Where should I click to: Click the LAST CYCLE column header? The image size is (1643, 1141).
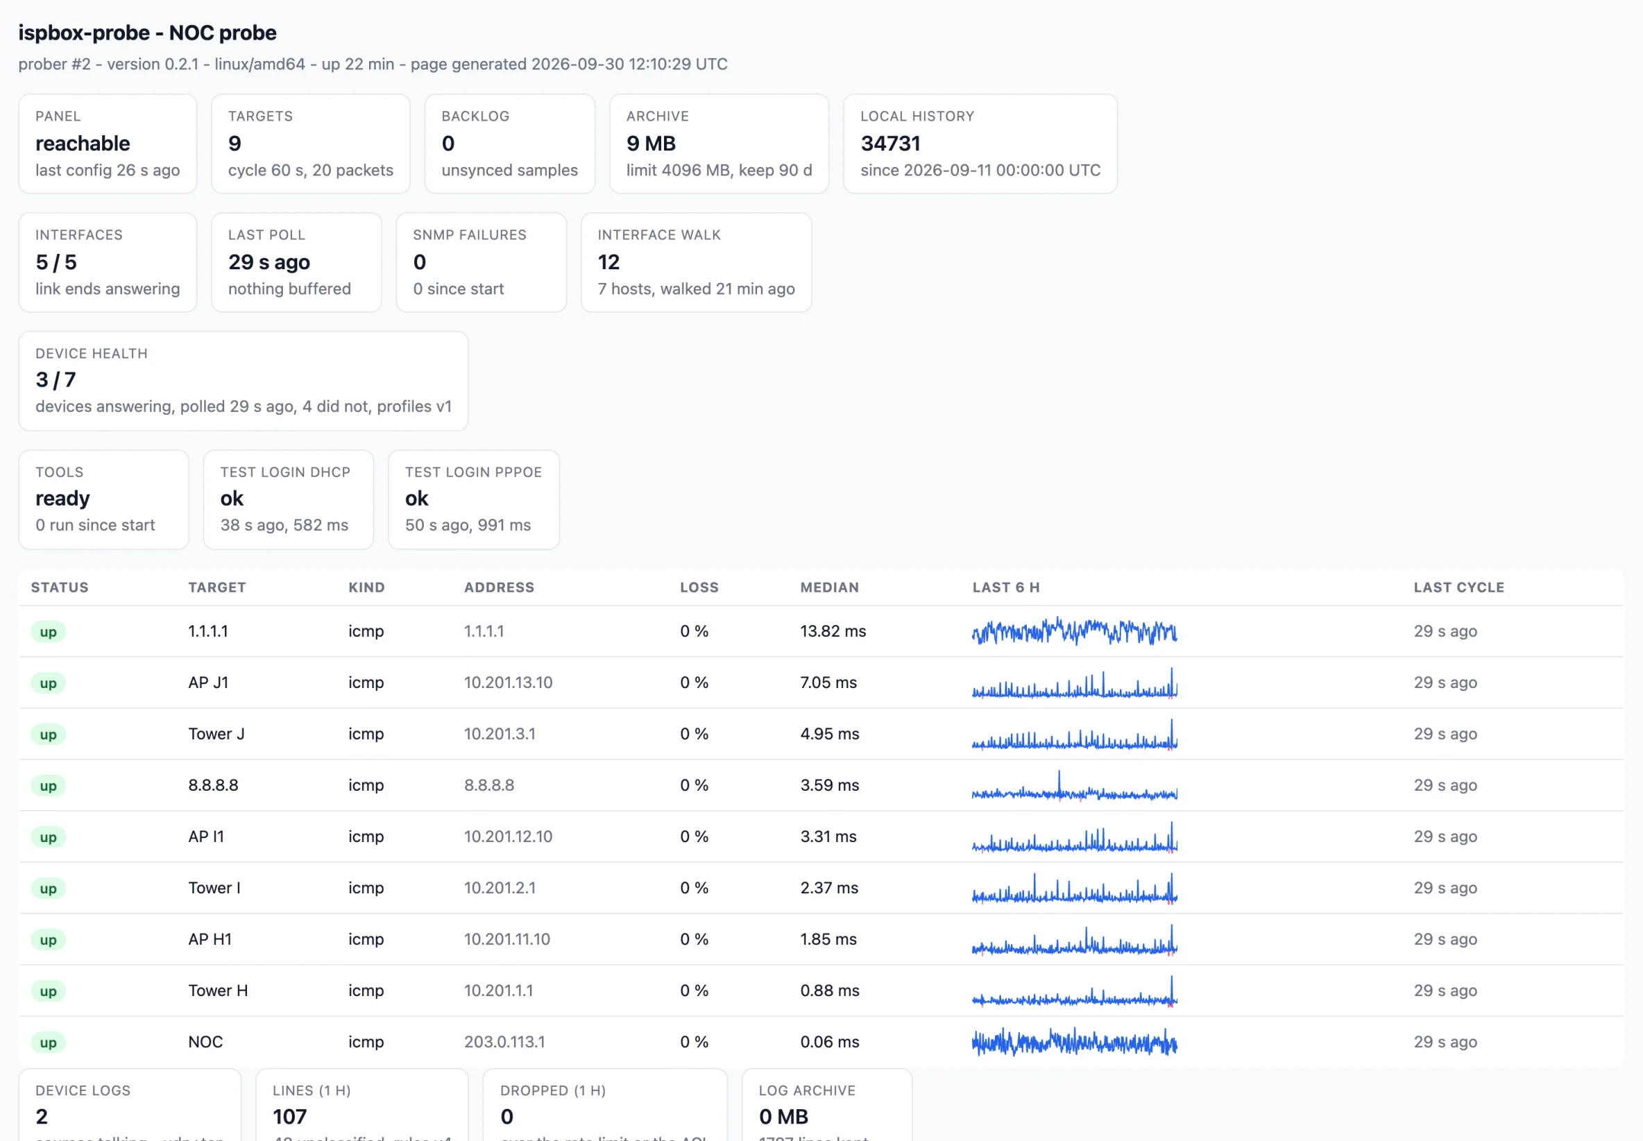(x=1458, y=587)
